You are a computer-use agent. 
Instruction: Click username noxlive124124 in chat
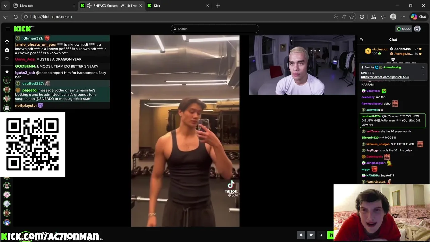(x=371, y=116)
